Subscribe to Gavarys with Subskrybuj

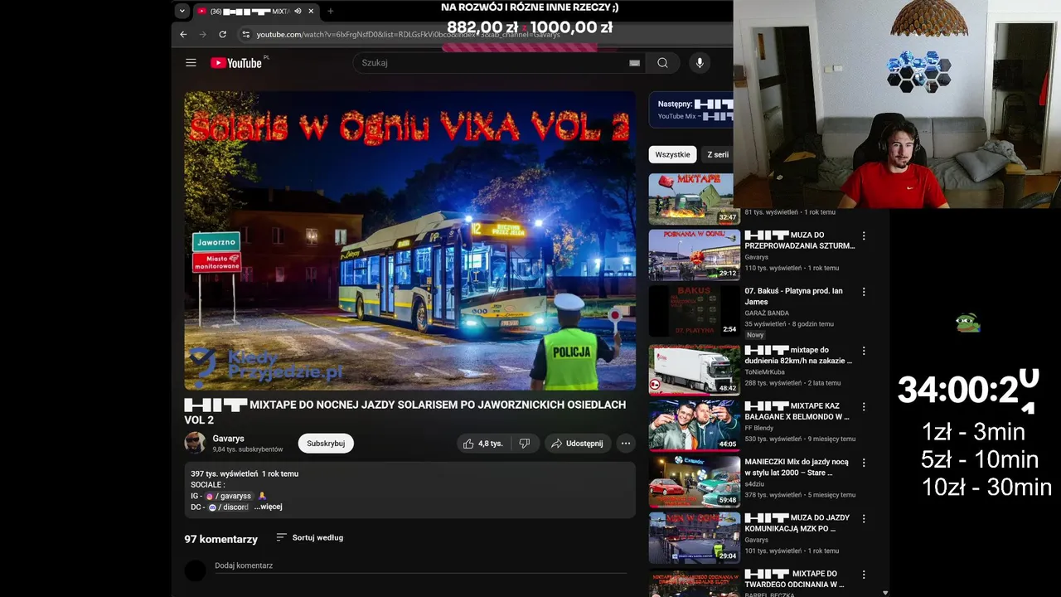click(x=326, y=444)
